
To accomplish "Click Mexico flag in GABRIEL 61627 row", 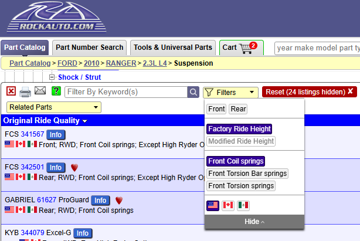I will tap(32, 210).
